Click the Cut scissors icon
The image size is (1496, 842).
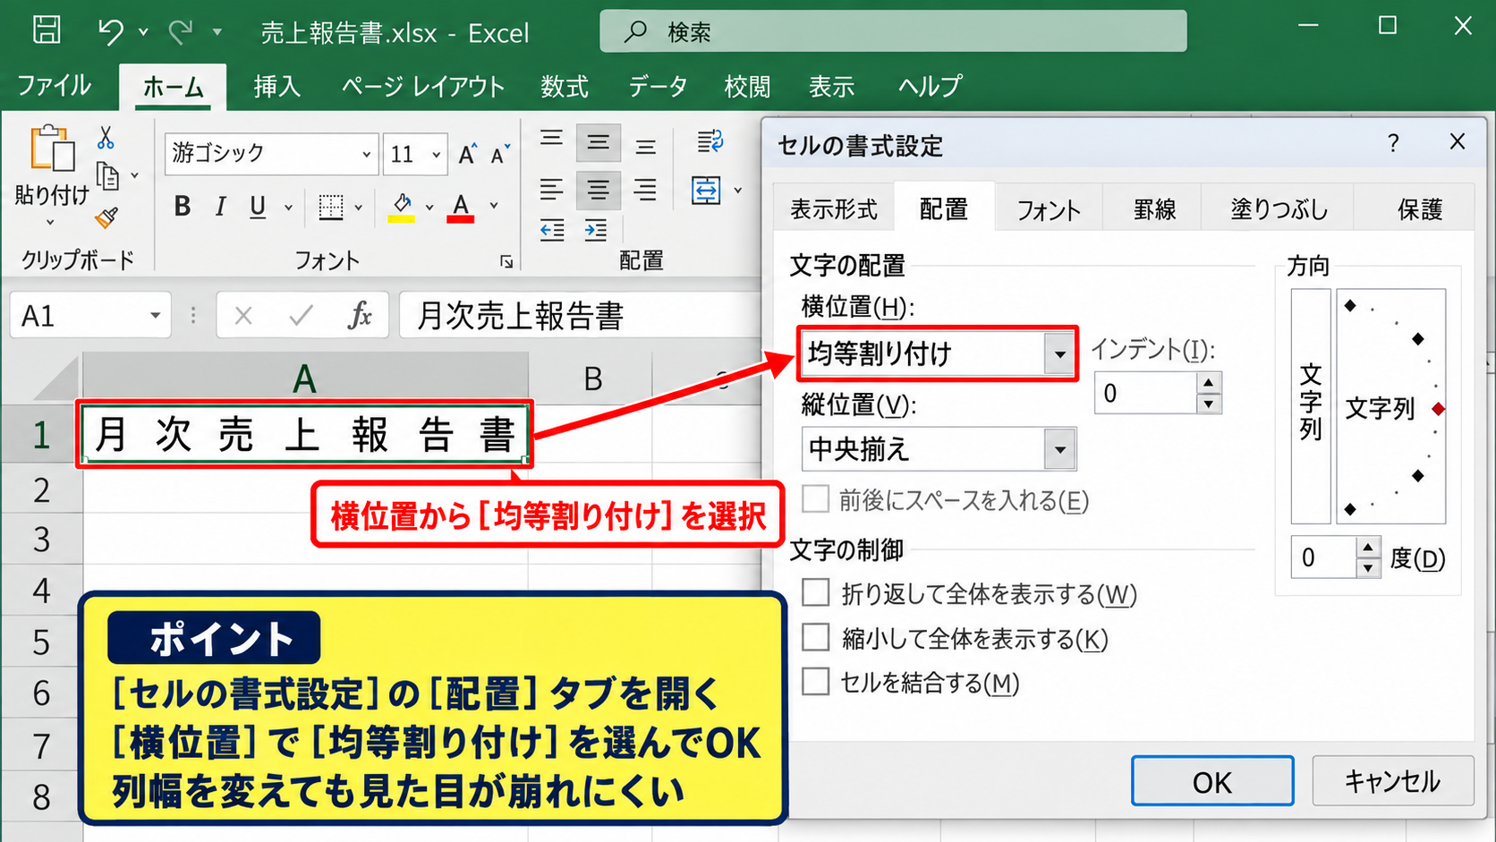click(106, 137)
